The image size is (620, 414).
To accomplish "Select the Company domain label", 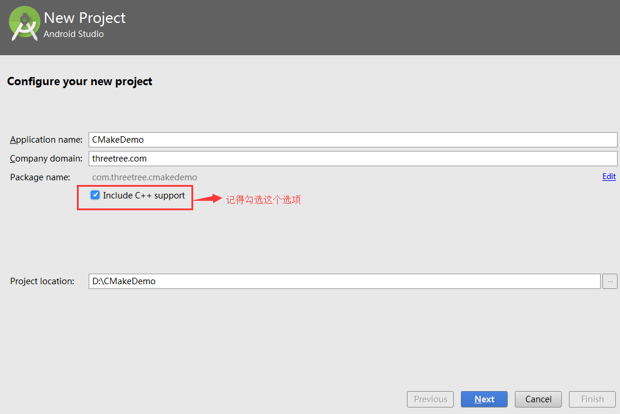I will click(x=46, y=159).
